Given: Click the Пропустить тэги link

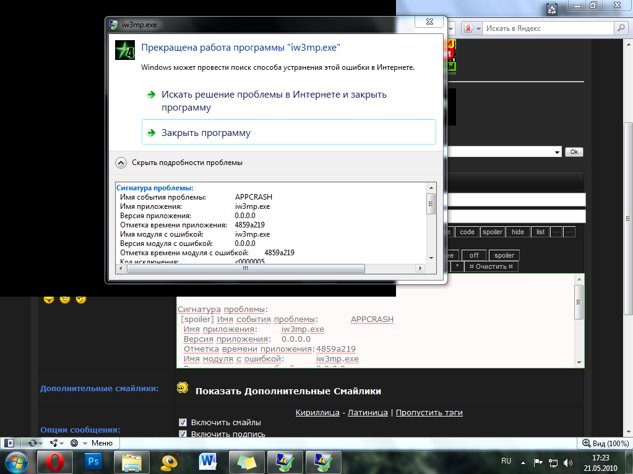Looking at the screenshot, I should click(429, 412).
